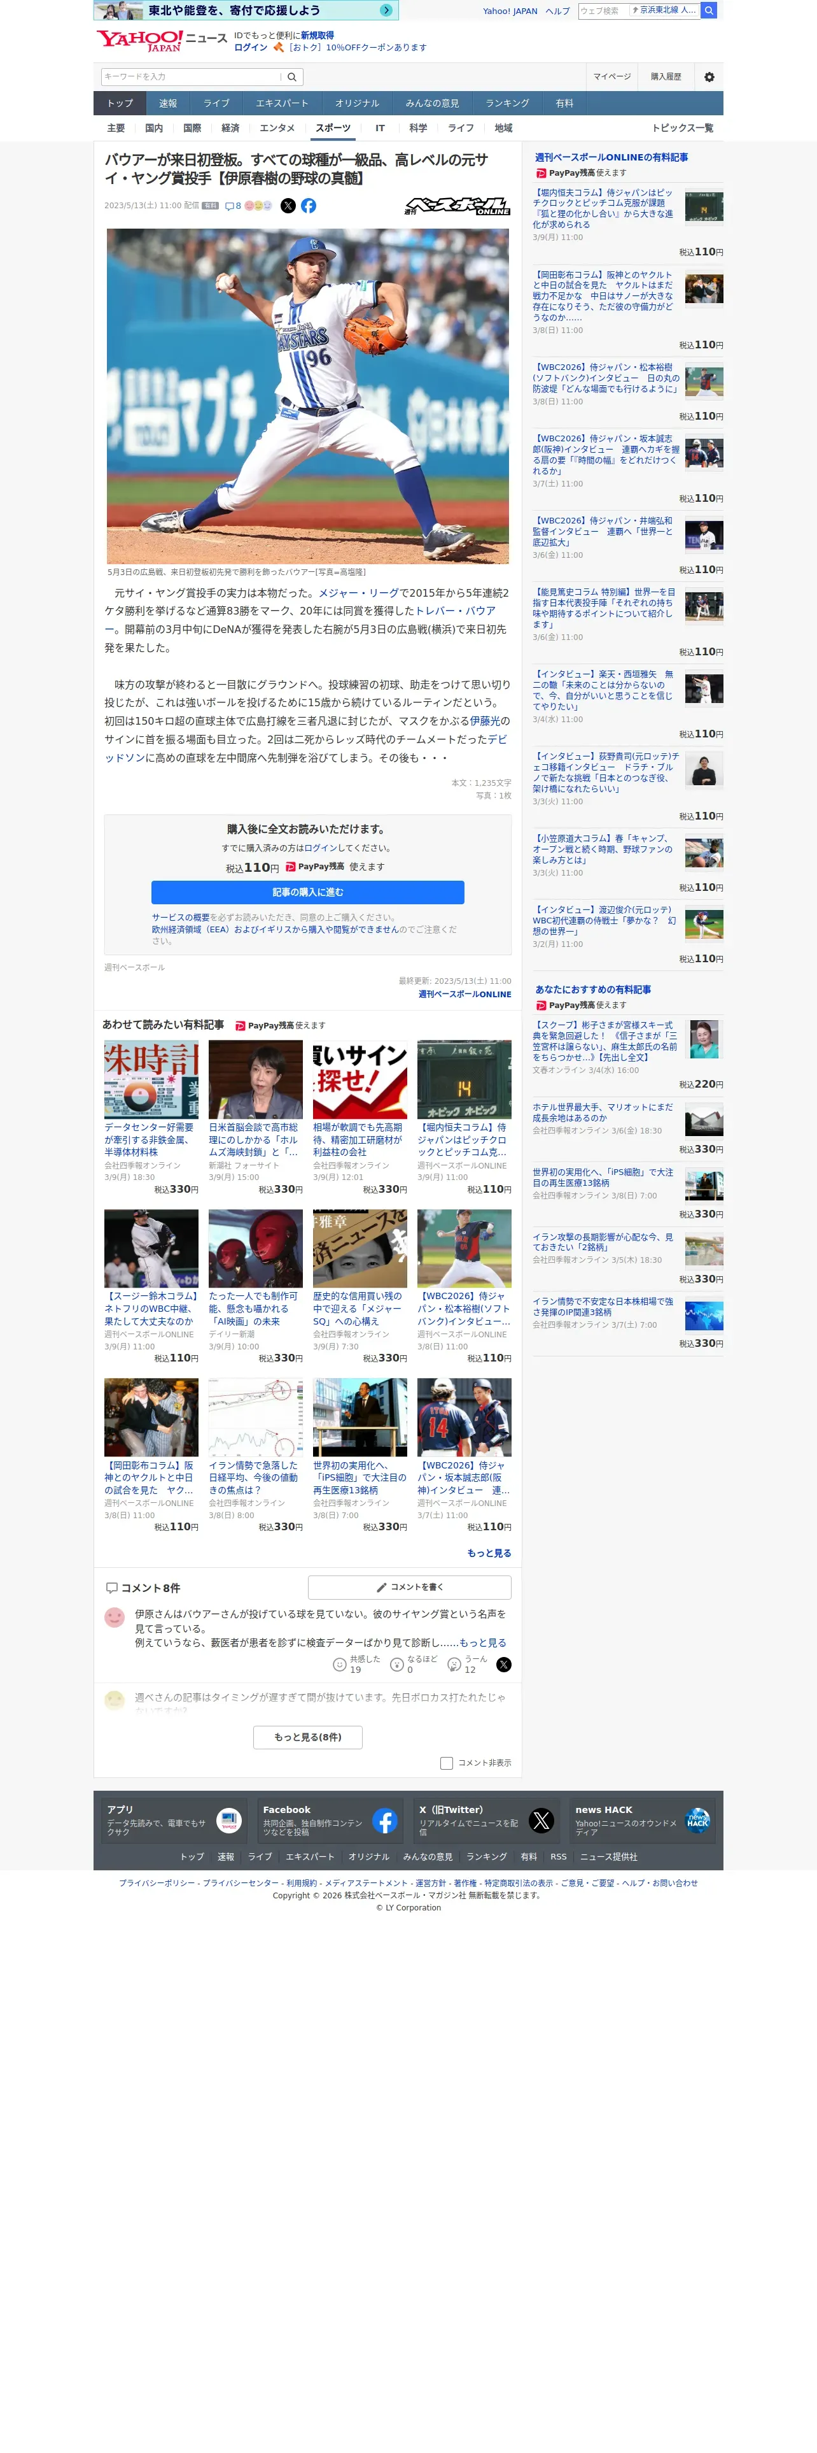
Task: Click the マイページ button
Action: tap(611, 77)
